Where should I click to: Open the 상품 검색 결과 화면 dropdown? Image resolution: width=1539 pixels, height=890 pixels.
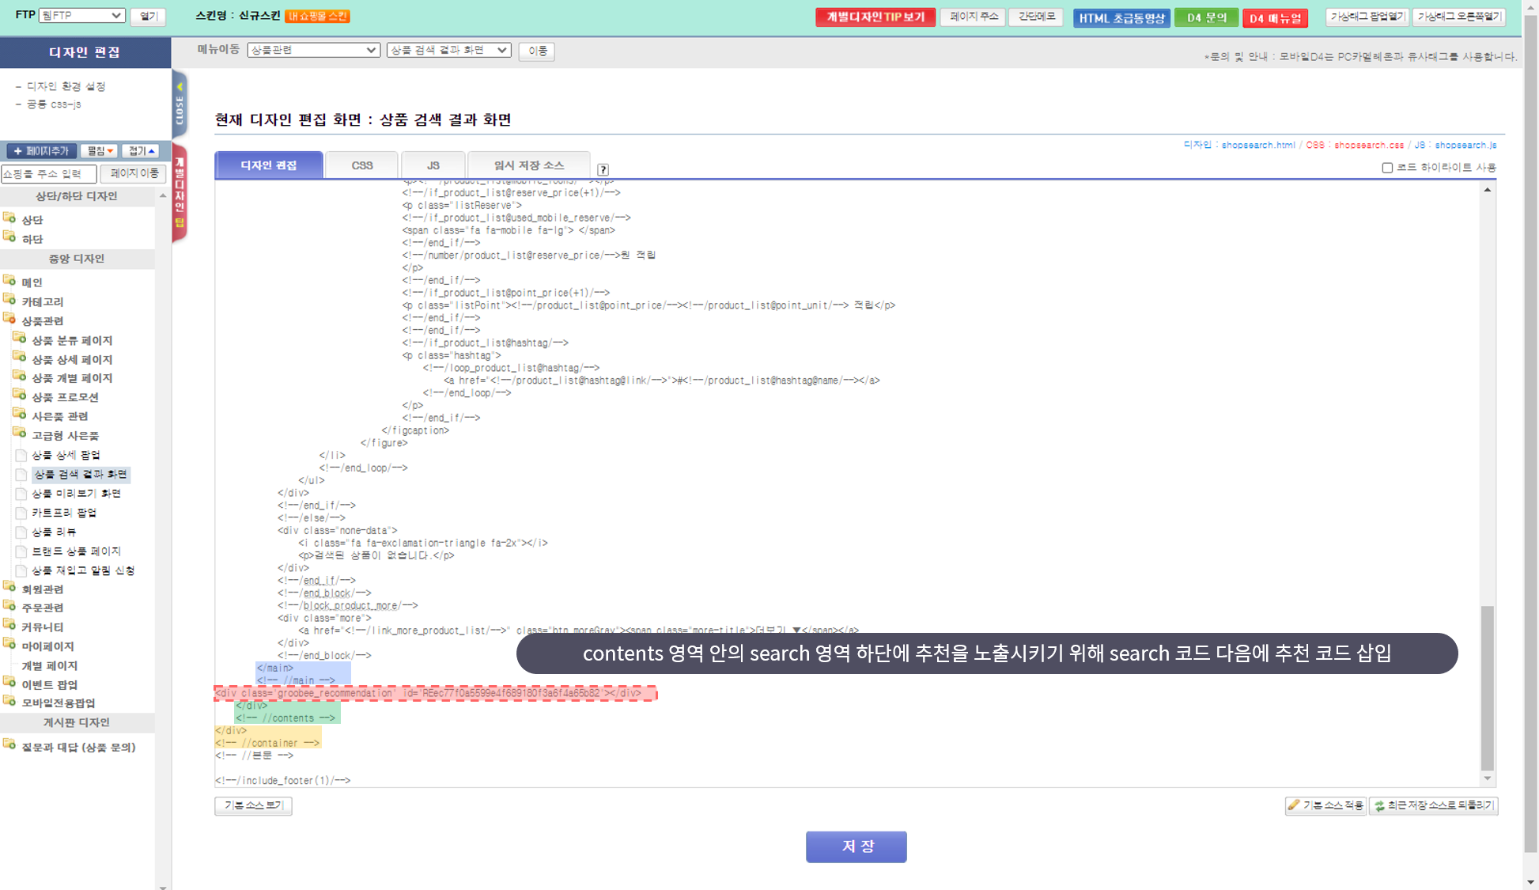[x=448, y=50]
